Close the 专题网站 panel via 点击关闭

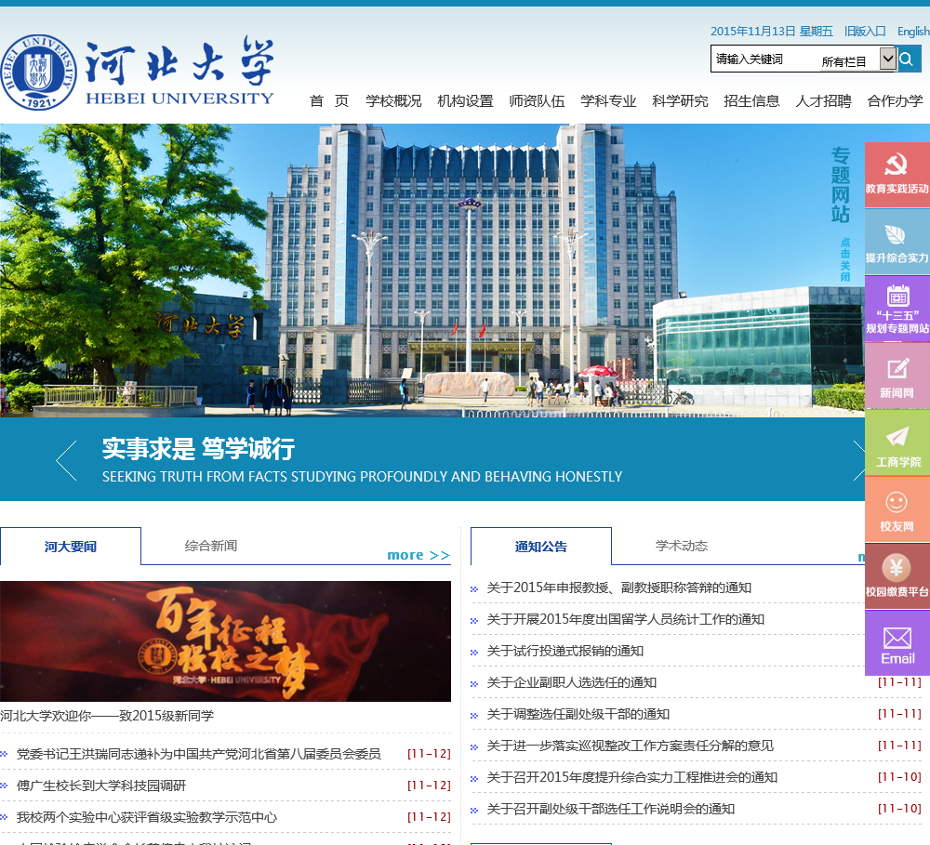pos(845,259)
